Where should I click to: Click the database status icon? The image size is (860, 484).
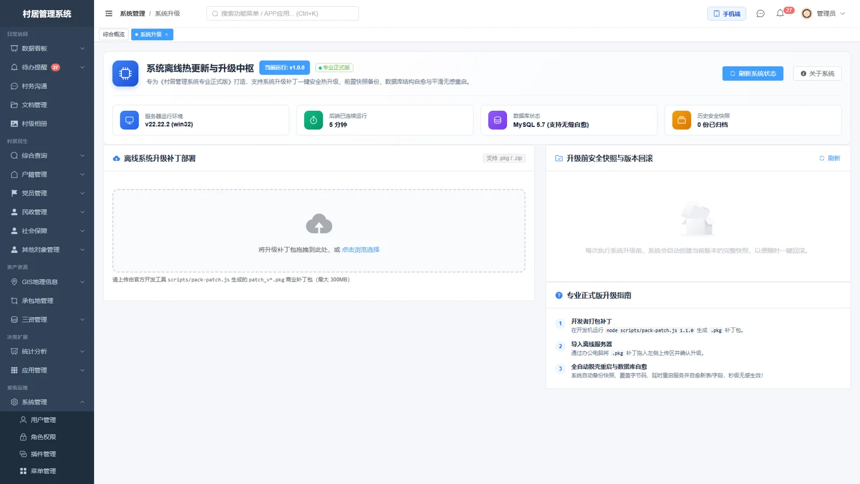click(x=497, y=120)
